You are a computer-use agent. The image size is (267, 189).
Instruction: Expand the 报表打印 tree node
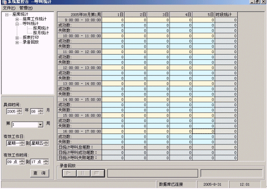[17, 38]
